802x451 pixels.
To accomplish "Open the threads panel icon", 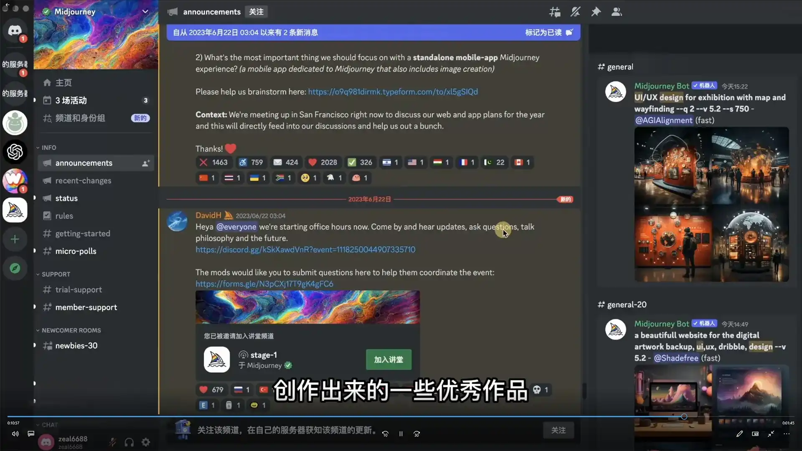I will point(555,12).
